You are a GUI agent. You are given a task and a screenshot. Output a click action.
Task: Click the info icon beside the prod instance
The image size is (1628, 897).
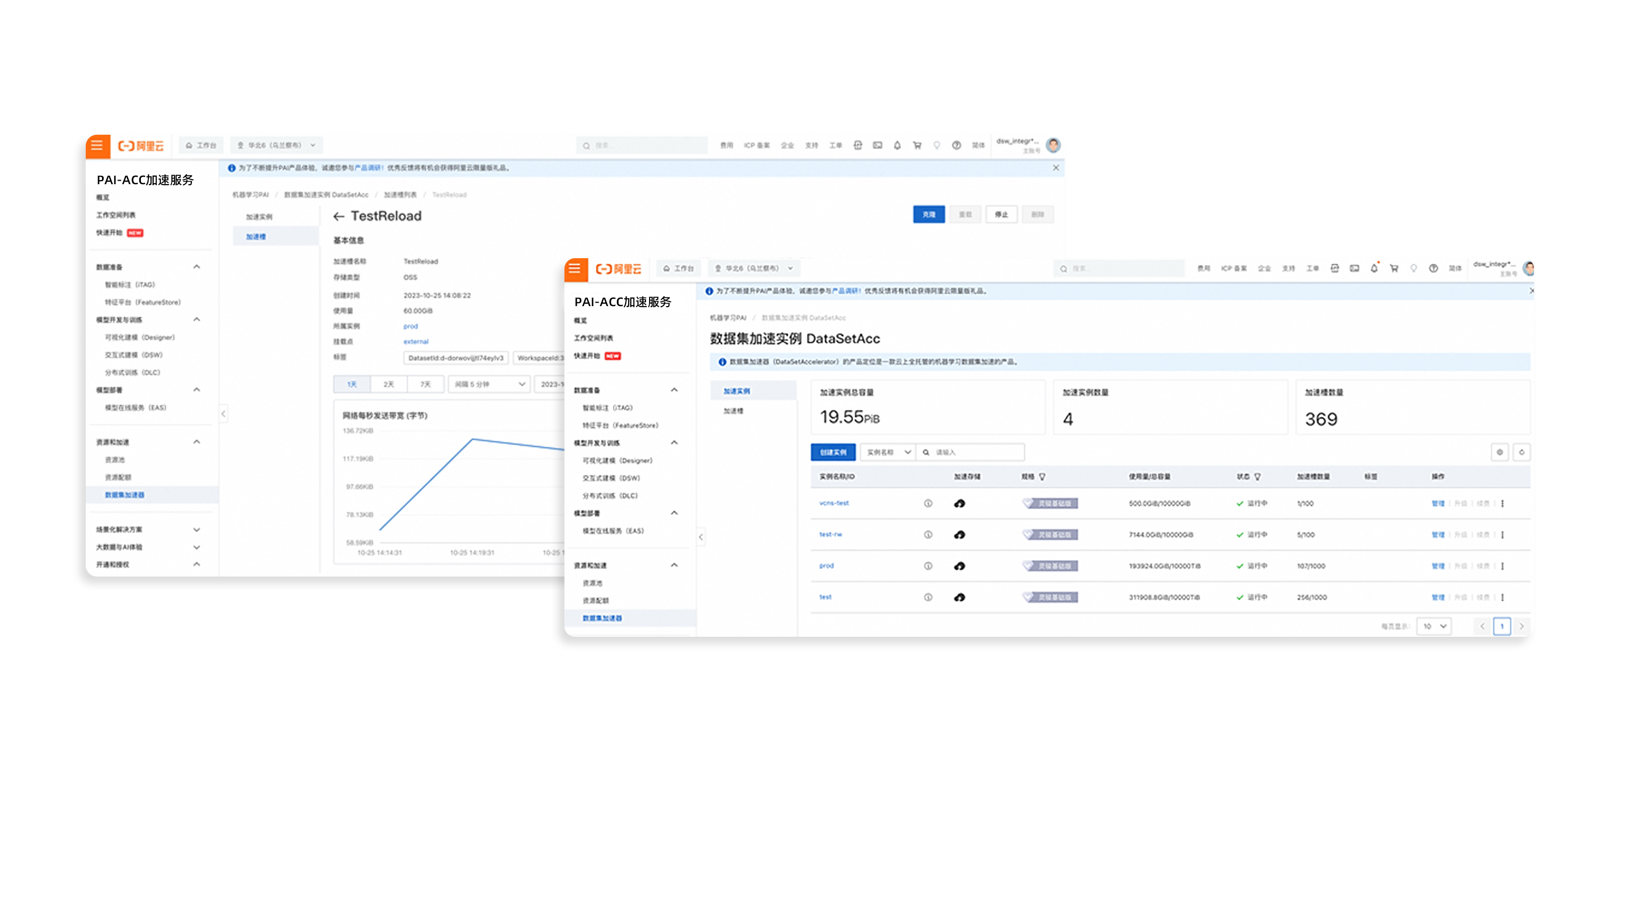(928, 566)
